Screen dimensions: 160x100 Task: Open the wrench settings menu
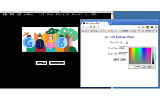(156, 27)
